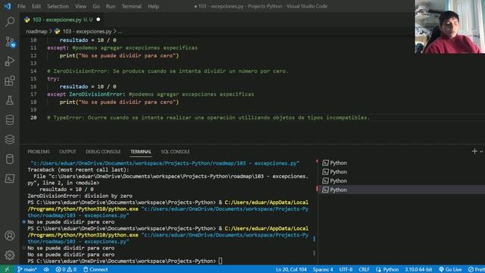The width and height of the screenshot is (485, 273).
Task: Open the Testing flask view
Action: pos(10,100)
